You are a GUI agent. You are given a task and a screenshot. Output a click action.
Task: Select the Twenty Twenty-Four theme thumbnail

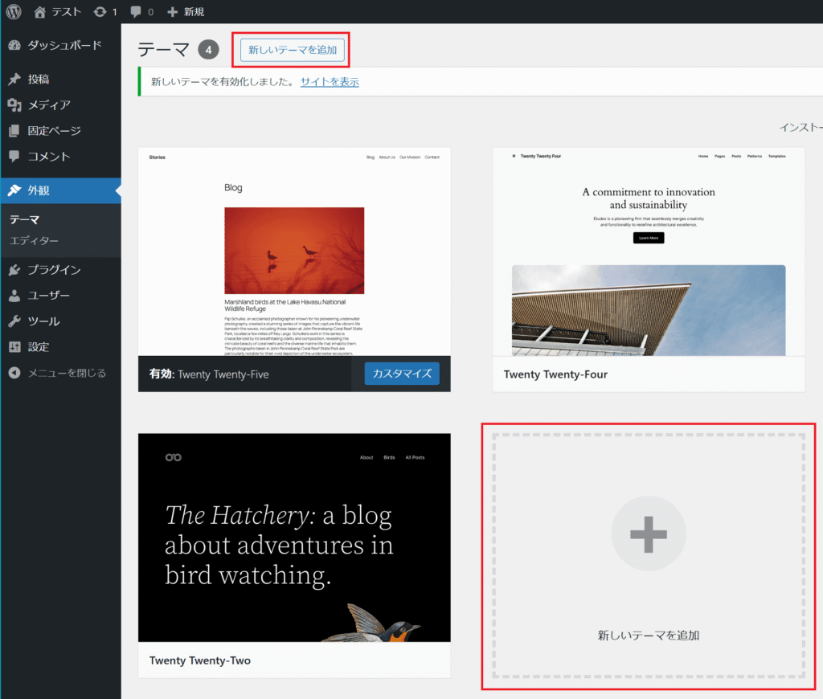point(649,251)
